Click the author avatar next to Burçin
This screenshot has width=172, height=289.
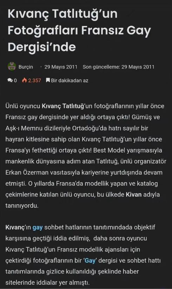[12, 66]
